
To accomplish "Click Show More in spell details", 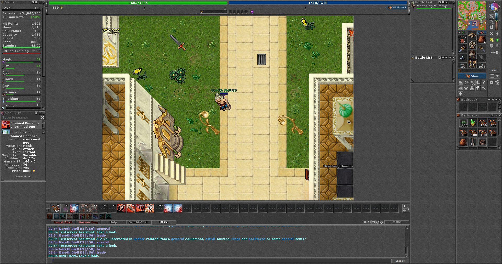I will (x=23, y=176).
